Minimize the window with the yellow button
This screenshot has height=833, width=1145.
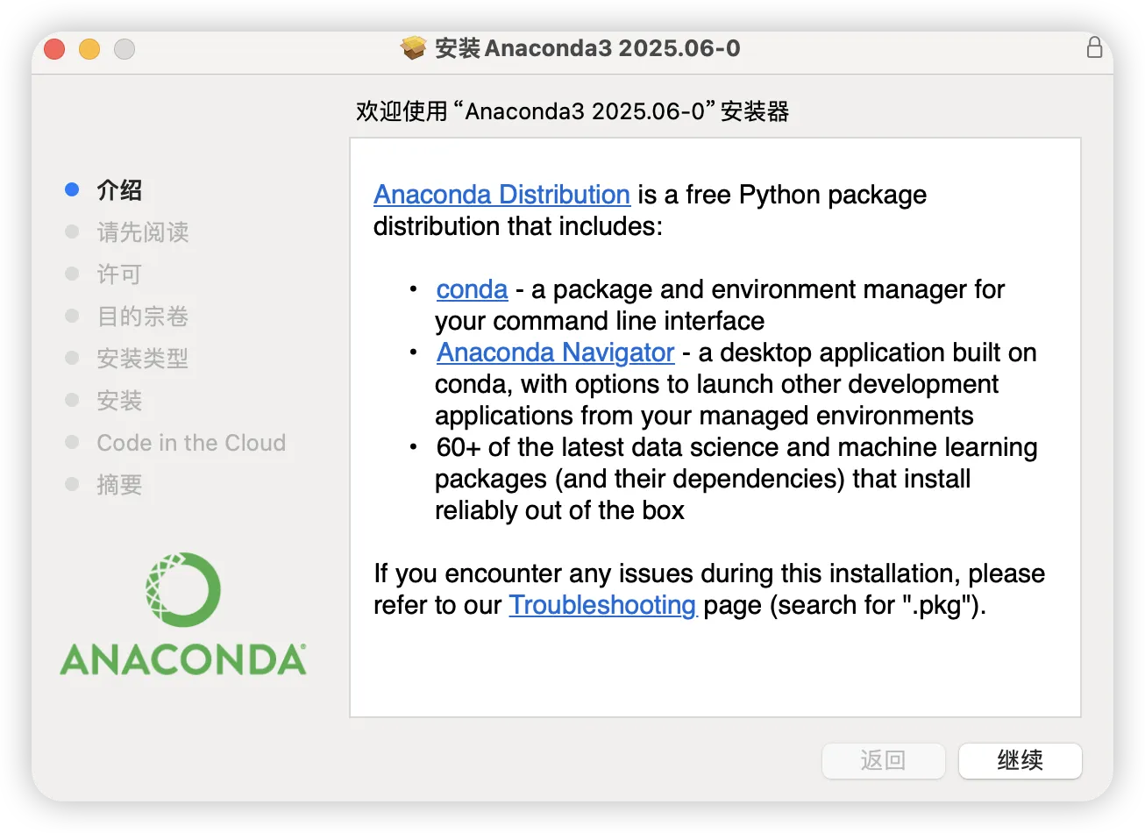[89, 49]
